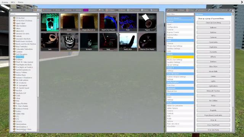Viewport: 244px width, 137px height.
Task: Open the Weapons tab
Action: coord(28,10)
